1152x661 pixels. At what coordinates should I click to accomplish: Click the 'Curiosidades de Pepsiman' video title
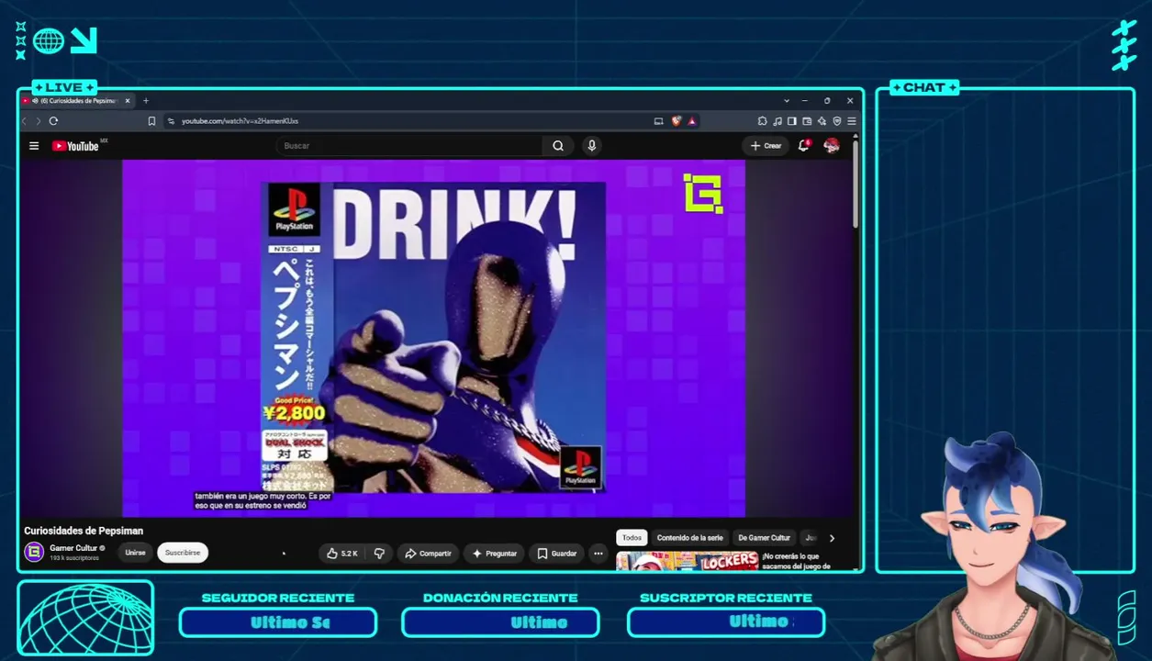coord(84,531)
